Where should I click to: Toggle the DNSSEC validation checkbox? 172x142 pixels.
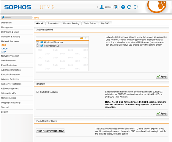point(37,92)
